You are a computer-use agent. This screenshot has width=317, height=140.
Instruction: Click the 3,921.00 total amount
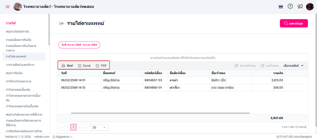pos(277,118)
